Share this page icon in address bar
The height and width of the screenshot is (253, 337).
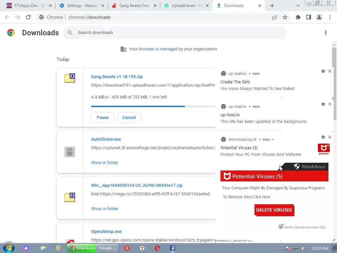[x=274, y=17]
